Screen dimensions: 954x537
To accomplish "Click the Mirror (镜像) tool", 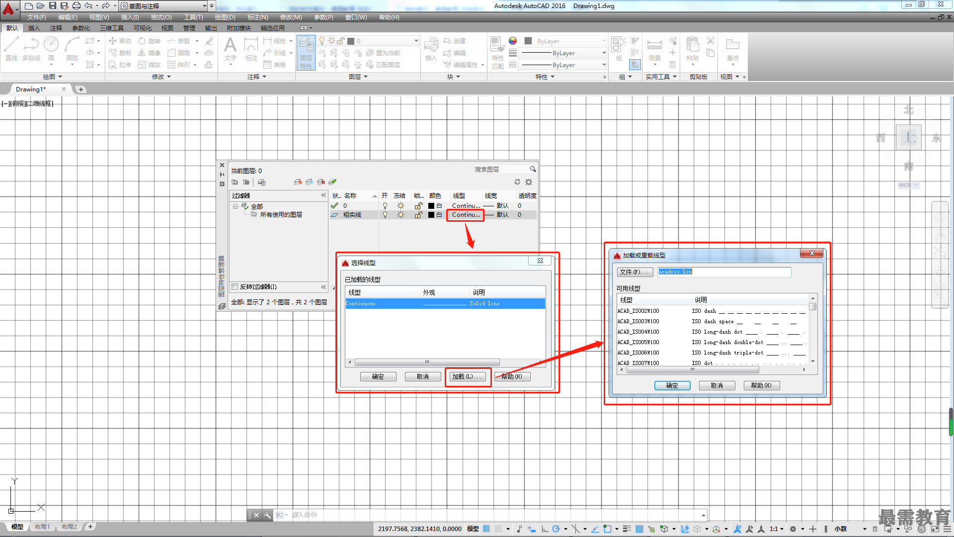I will coord(150,53).
